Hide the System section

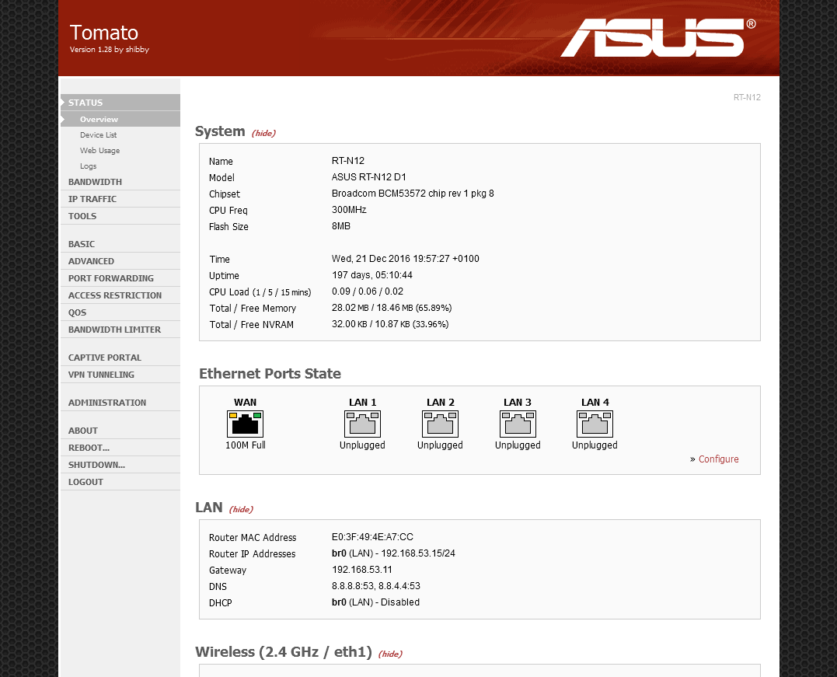pyautogui.click(x=263, y=133)
